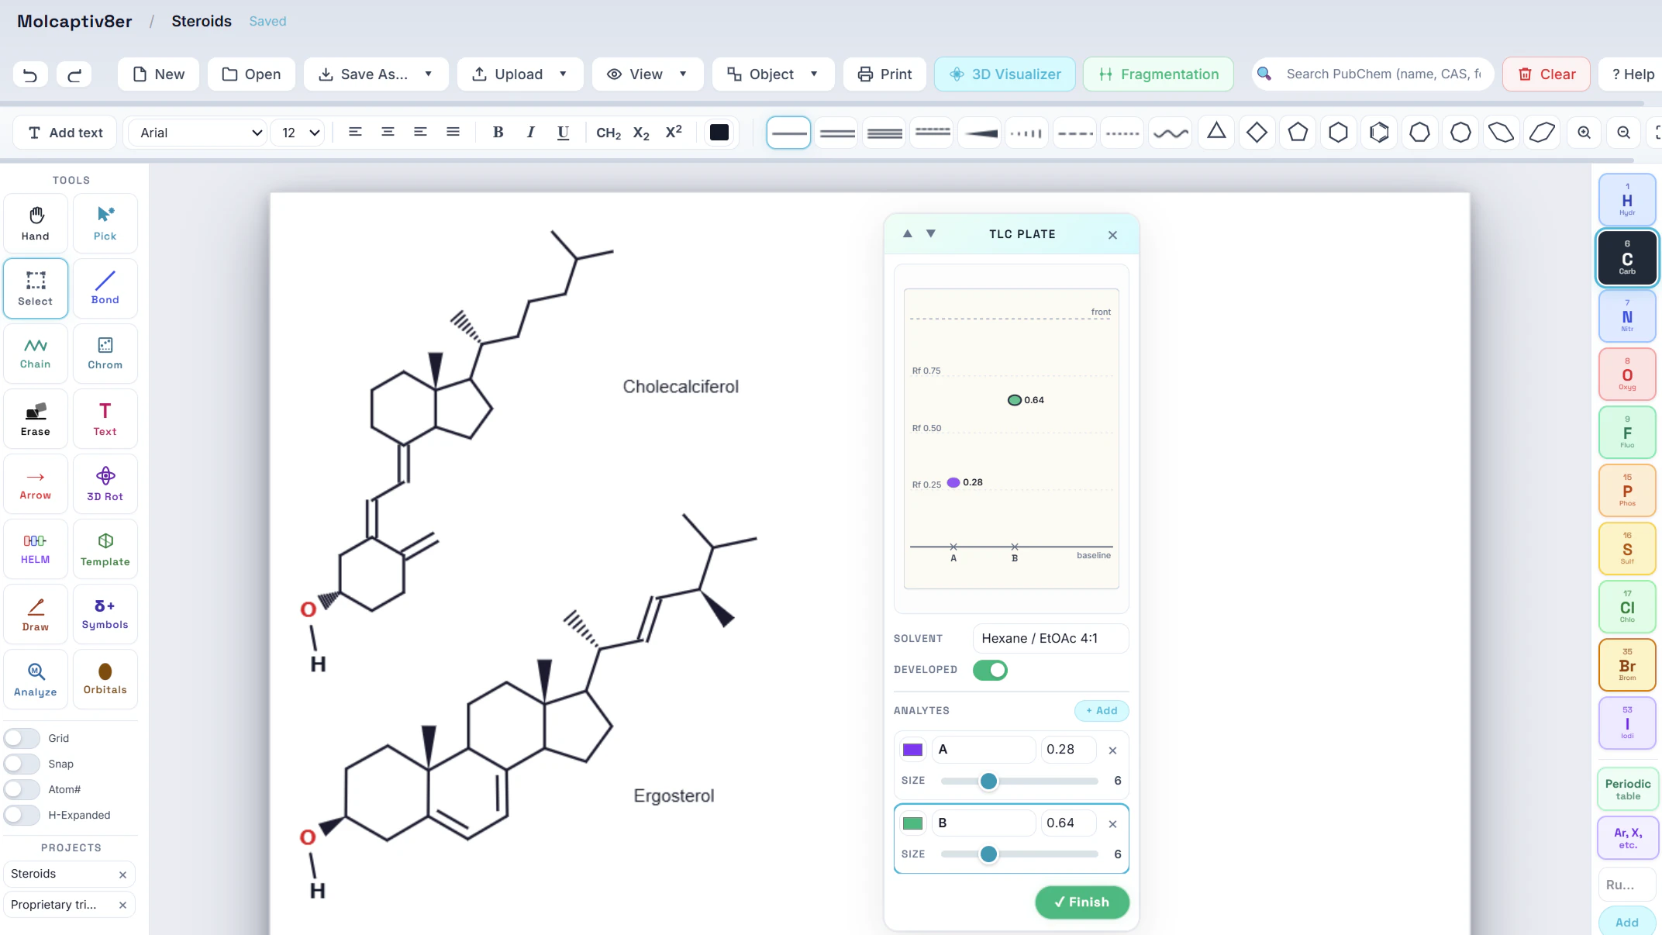Click the New button

click(x=158, y=74)
